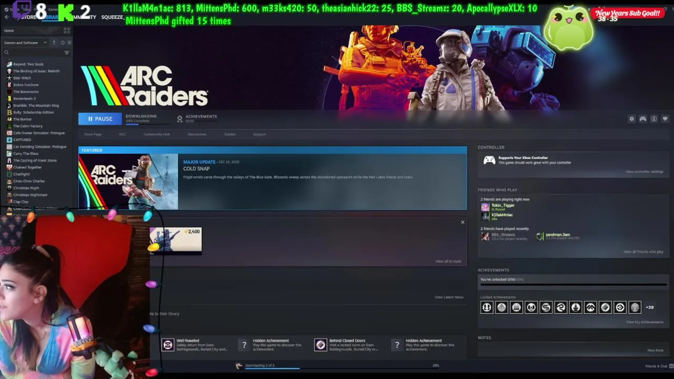Add ARC Raiders to favorites heart icon
Viewport: 674px width, 379px height.
coord(665,119)
